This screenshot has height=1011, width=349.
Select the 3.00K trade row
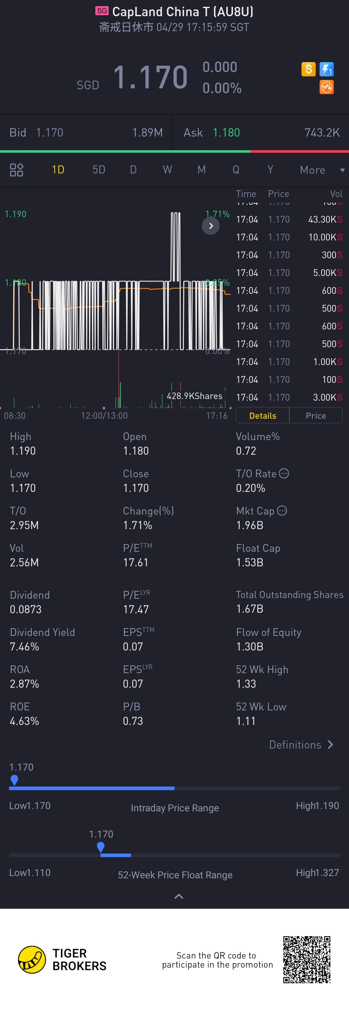point(289,397)
